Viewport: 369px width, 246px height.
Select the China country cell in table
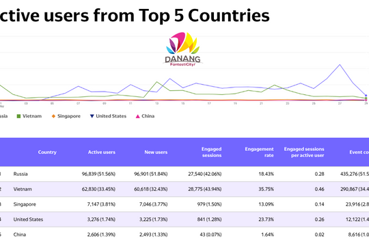point(20,234)
